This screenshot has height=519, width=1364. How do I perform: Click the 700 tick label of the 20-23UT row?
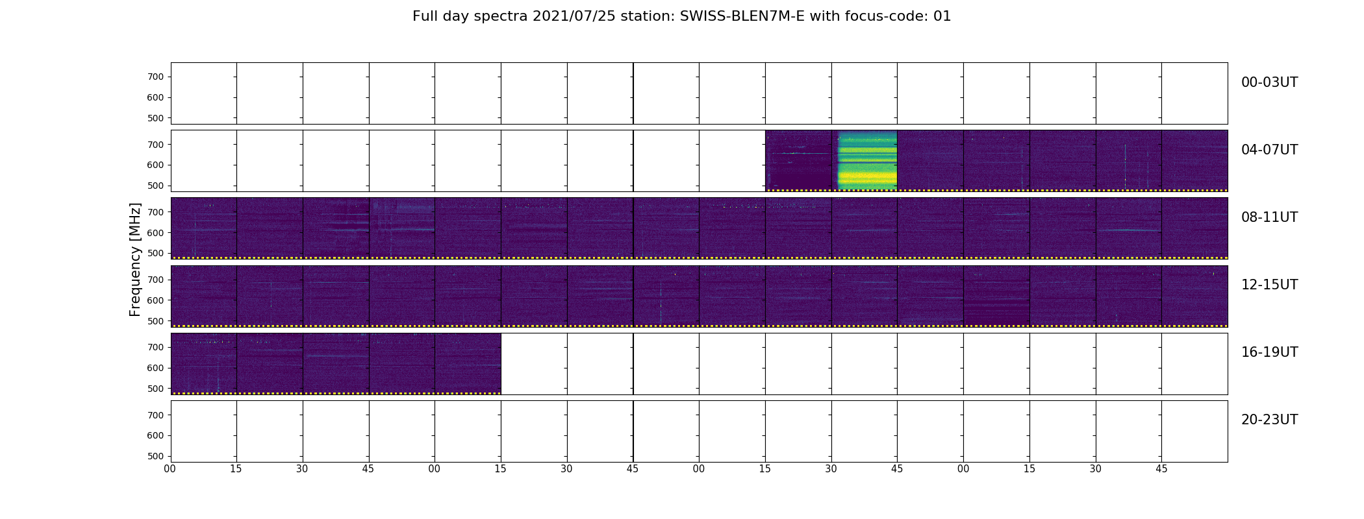tap(156, 415)
